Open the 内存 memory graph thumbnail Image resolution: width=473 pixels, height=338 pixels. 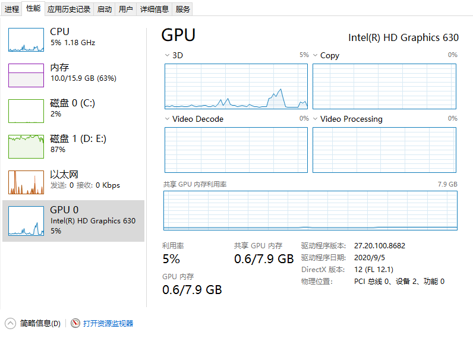(26, 75)
